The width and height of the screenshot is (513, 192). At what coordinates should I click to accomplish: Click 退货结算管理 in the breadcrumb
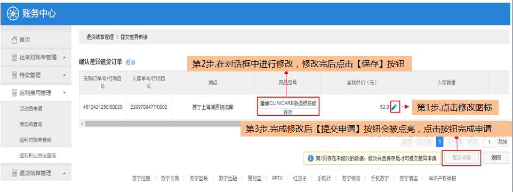click(x=100, y=37)
